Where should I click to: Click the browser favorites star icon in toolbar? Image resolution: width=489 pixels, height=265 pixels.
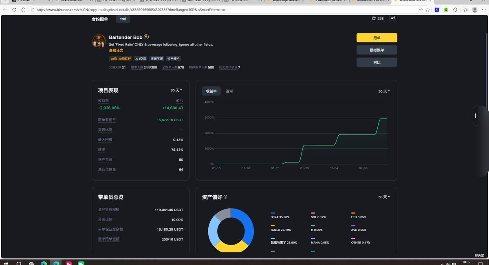(465, 9)
